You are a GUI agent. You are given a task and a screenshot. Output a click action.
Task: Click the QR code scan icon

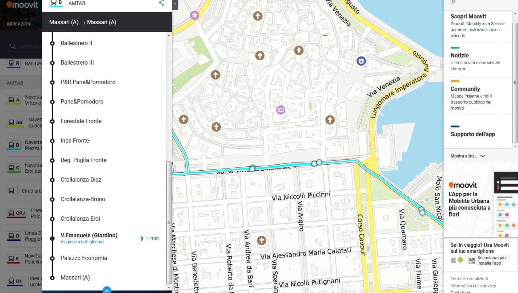tap(472, 261)
